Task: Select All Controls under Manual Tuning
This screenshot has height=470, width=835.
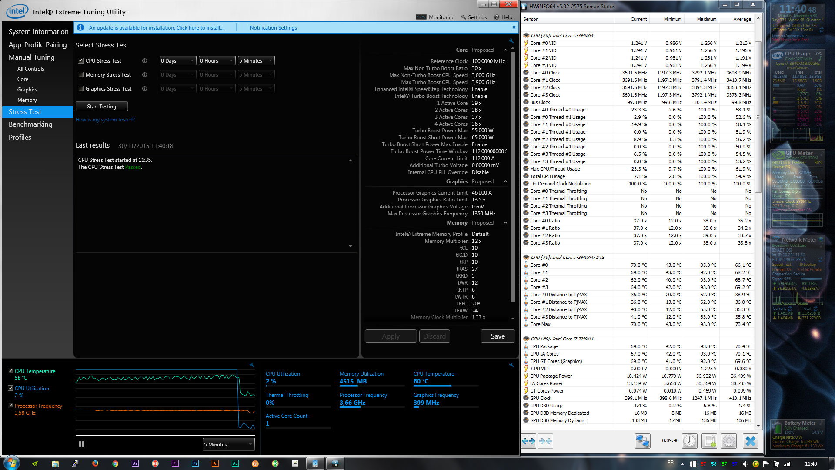Action: tap(30, 69)
